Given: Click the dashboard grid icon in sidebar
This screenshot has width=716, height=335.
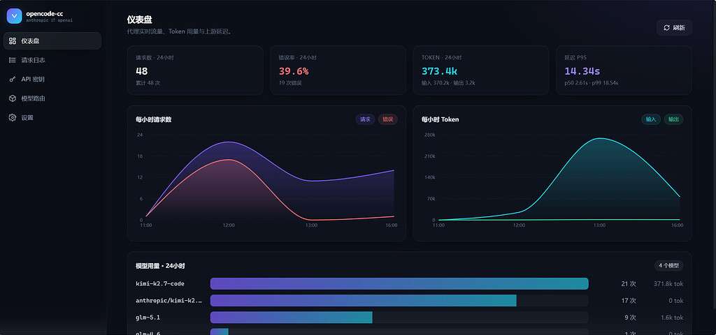Looking at the screenshot, I should click(x=13, y=41).
